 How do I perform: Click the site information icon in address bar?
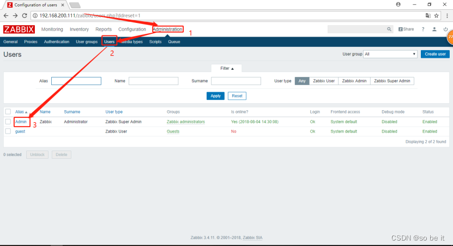tap(35, 16)
